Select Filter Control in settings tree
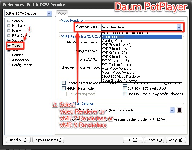Image resolution: width=192 pixels, height=150 pixels. [x=21, y=36]
